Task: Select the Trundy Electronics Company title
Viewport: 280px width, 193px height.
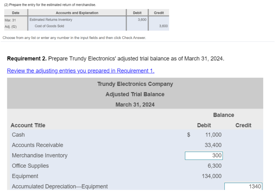Action: (x=135, y=84)
